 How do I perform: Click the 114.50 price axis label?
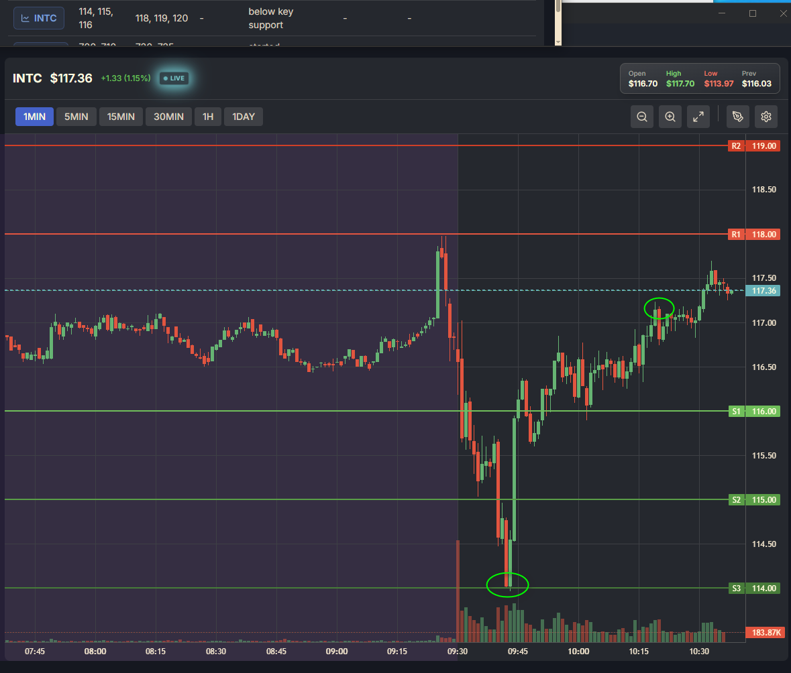click(763, 544)
